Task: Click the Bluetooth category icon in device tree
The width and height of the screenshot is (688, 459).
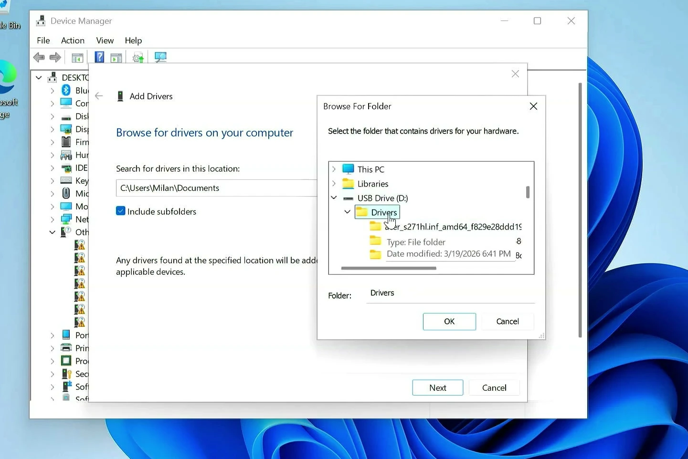Action: [66, 90]
